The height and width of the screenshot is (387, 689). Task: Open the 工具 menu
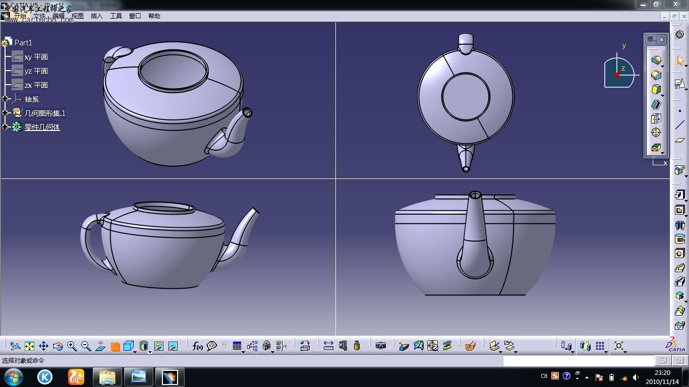pyautogui.click(x=116, y=16)
